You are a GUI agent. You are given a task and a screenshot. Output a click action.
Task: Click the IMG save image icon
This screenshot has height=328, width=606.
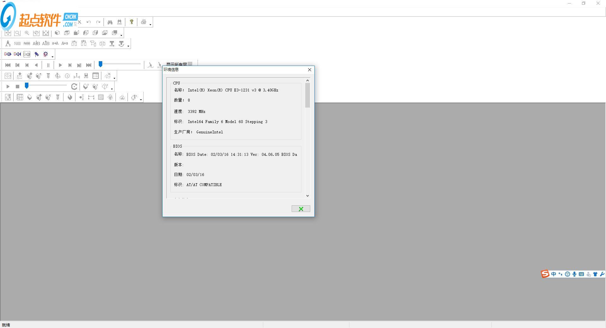click(86, 76)
